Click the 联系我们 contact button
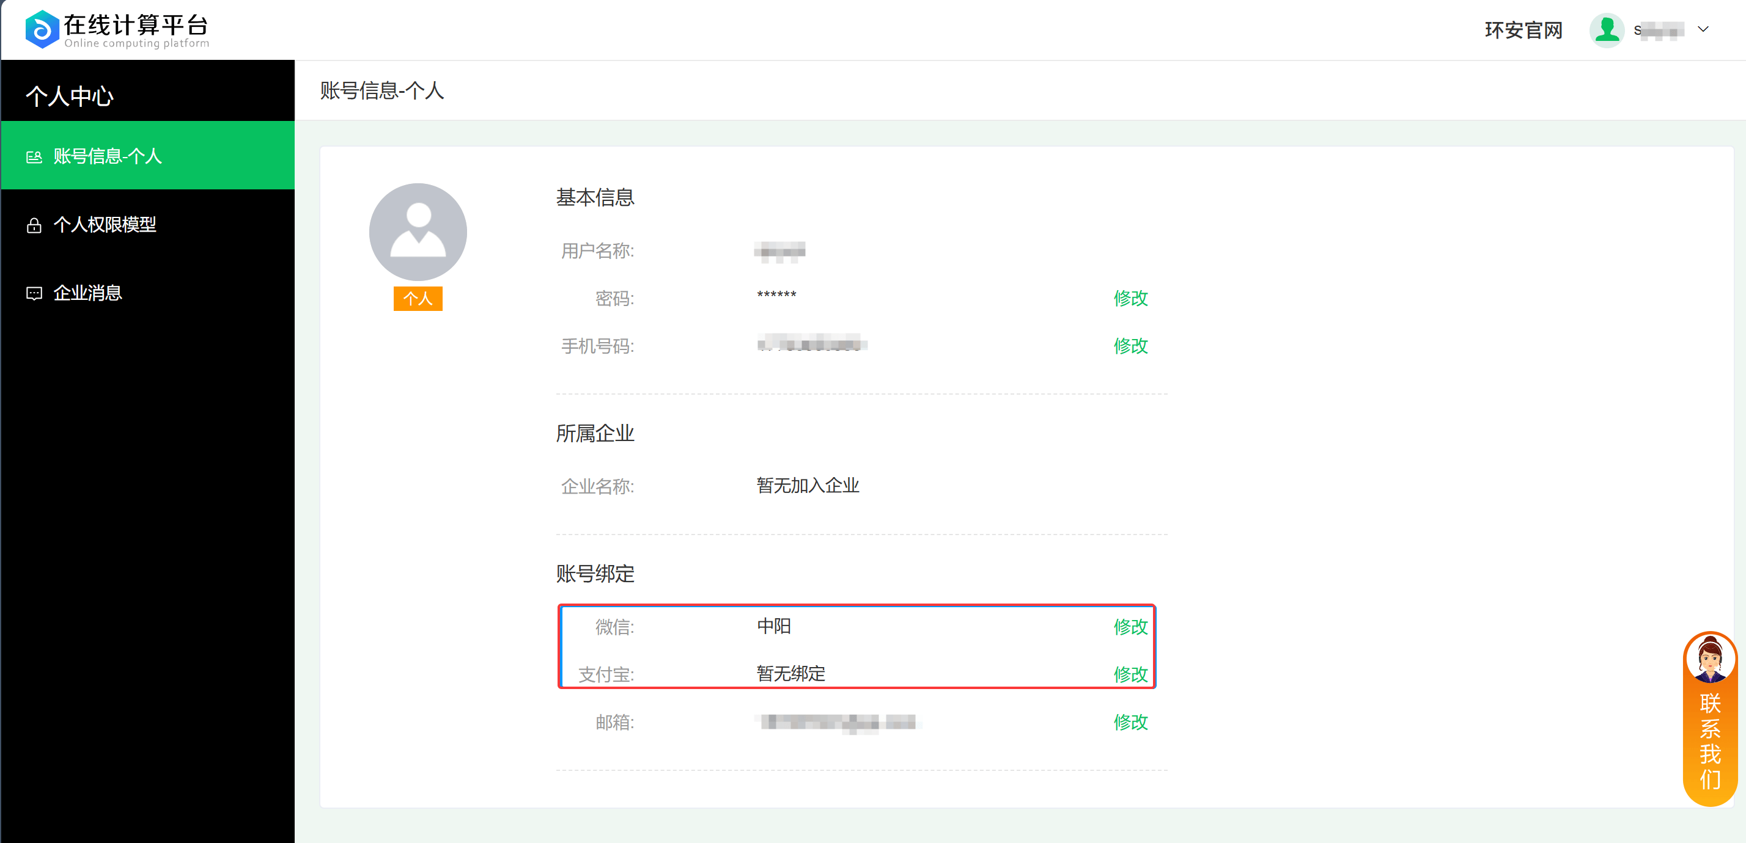The width and height of the screenshot is (1746, 843). coord(1710,742)
